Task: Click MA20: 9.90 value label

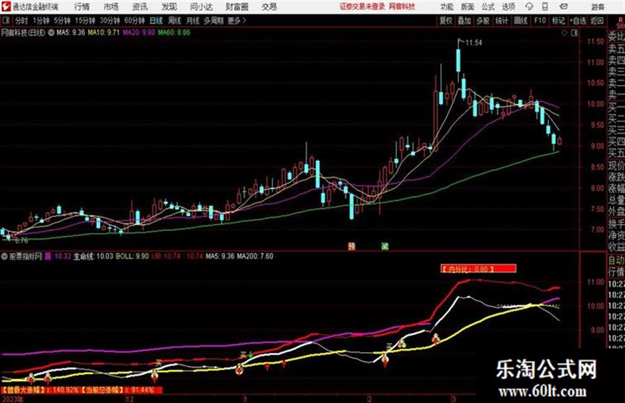Action: 139,32
